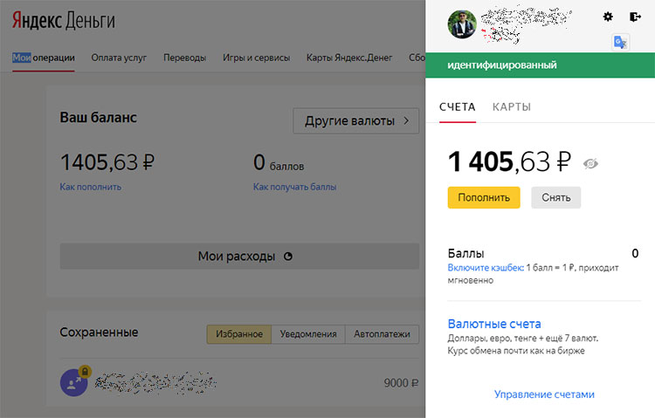The image size is (655, 418).
Task: Click the Яндекс Деньги logo
Action: pyautogui.click(x=64, y=20)
